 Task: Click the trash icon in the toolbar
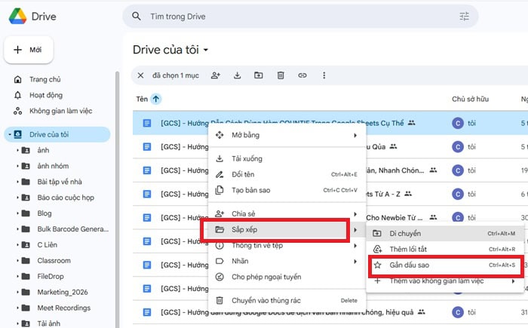click(280, 75)
